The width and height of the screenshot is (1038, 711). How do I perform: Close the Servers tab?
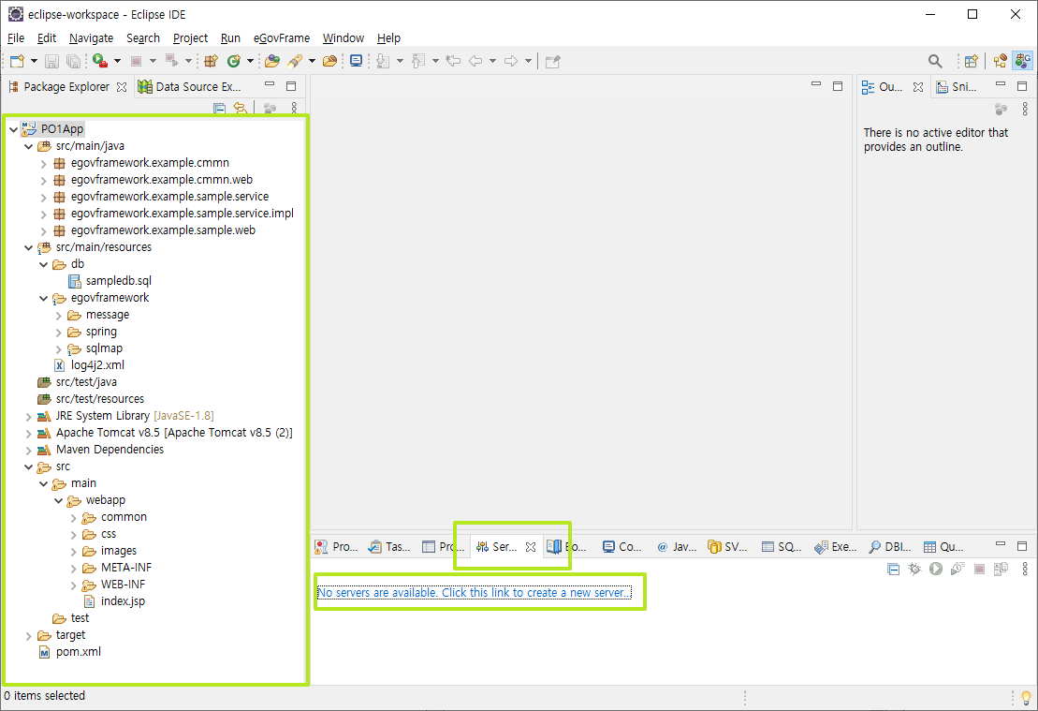pos(531,547)
